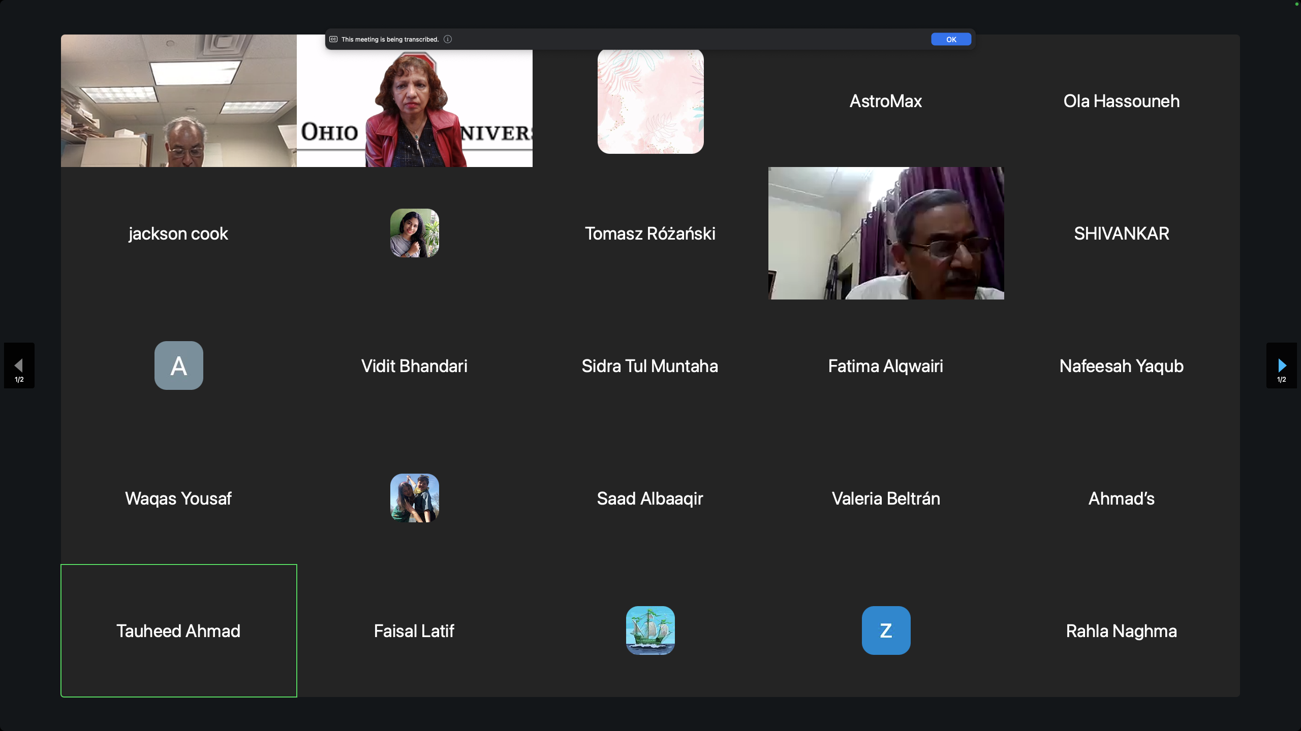Click the sailing ship avatar
The image size is (1301, 731).
pos(650,630)
